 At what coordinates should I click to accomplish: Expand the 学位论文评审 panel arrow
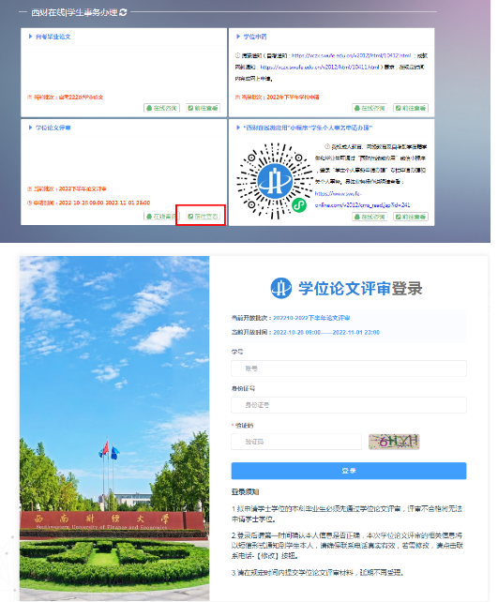[30, 128]
